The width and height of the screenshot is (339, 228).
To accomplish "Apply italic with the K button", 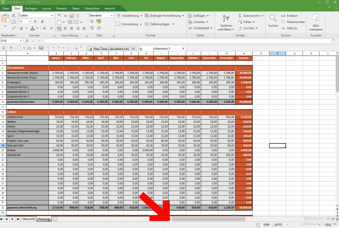I will [x=42, y=21].
